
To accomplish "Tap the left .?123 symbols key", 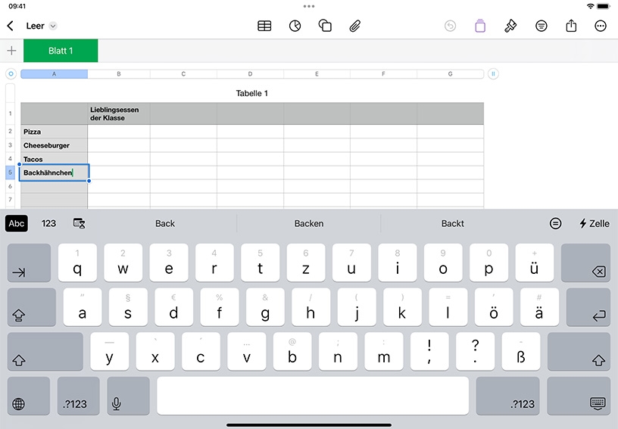I will pos(79,396).
